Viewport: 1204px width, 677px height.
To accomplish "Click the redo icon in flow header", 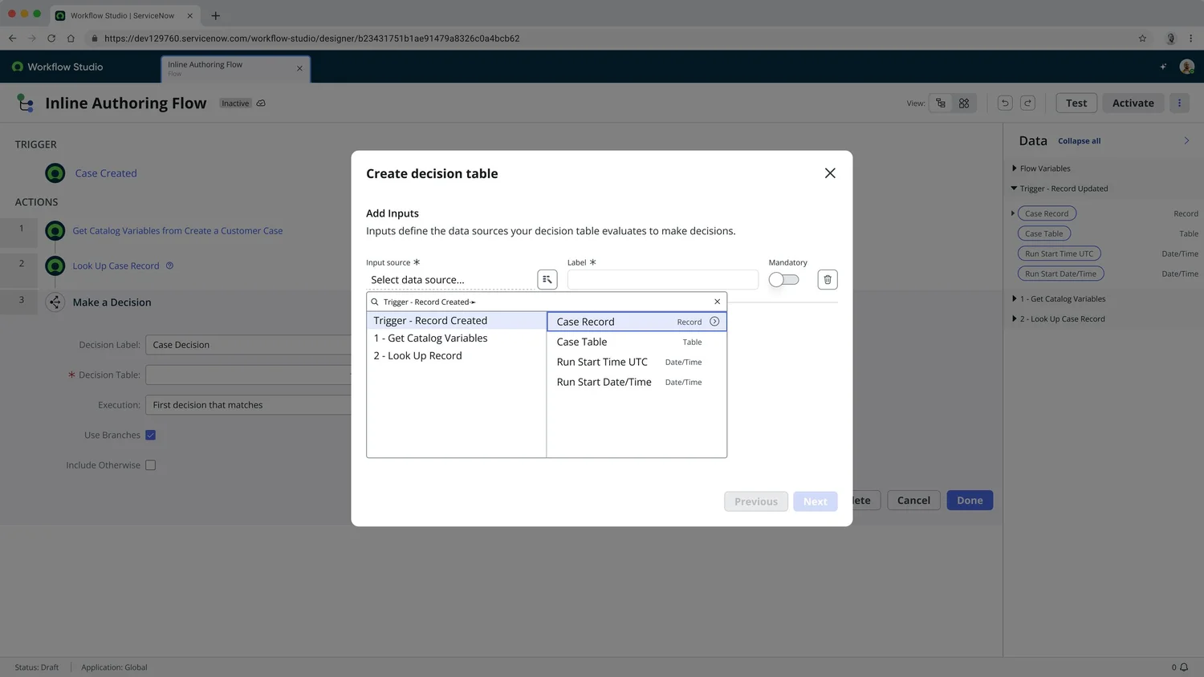I will [1027, 103].
